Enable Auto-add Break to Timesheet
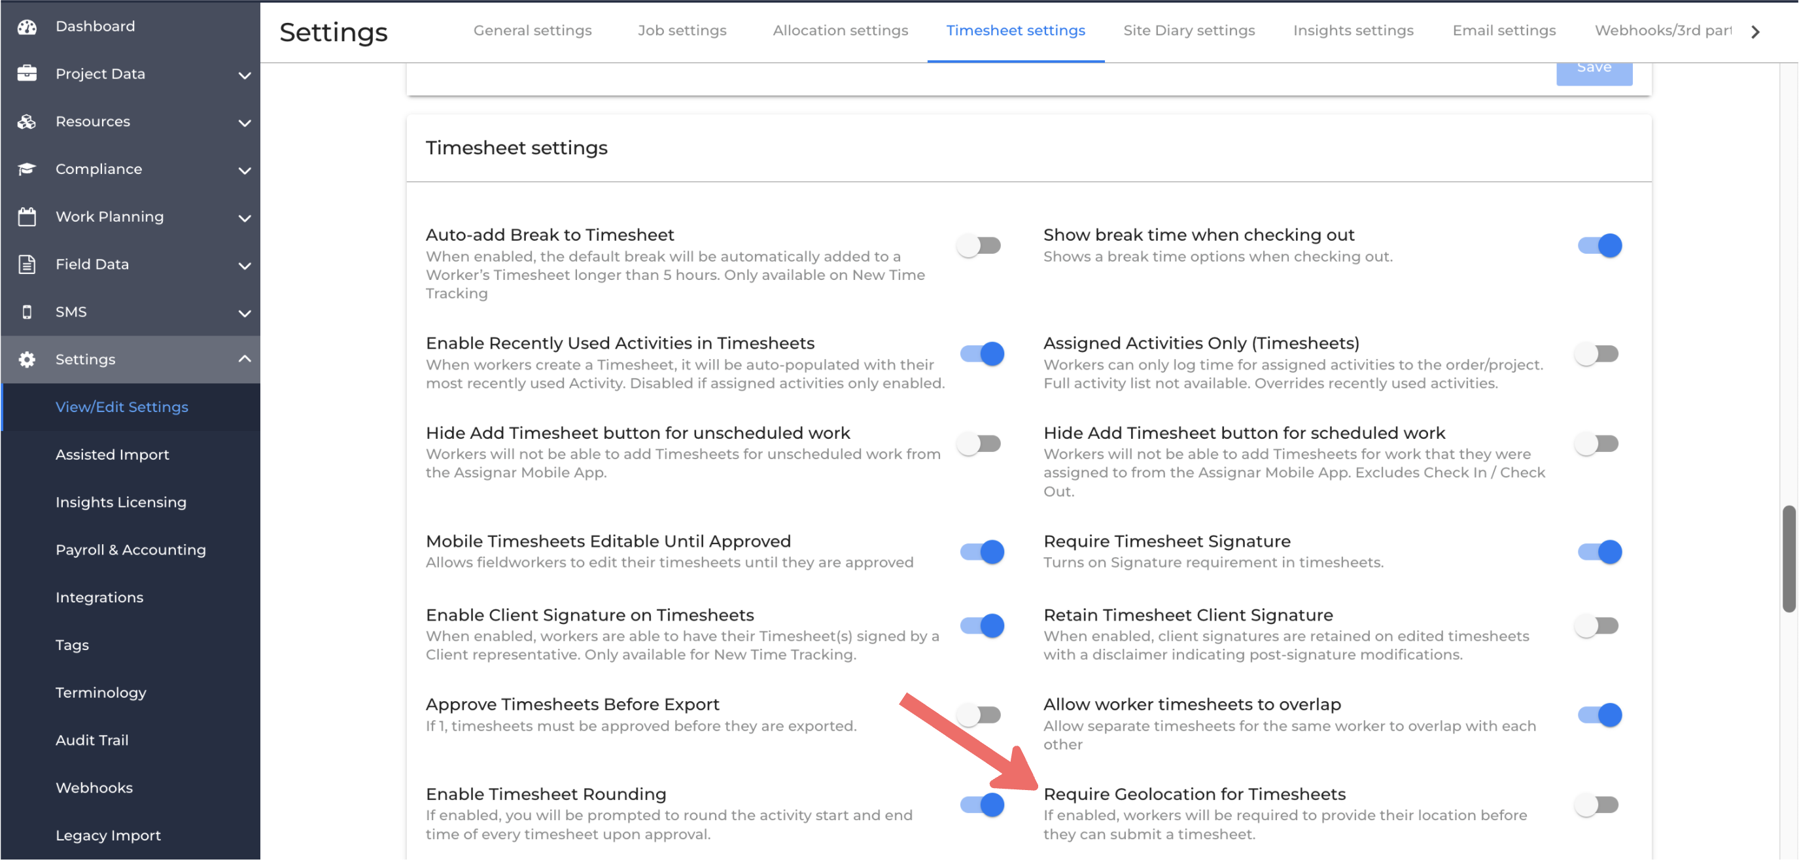 coord(979,246)
